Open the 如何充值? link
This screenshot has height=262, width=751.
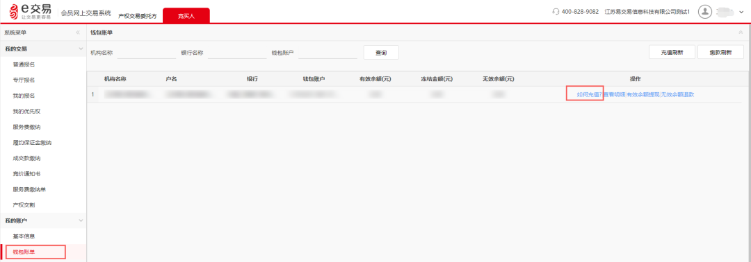(x=589, y=94)
